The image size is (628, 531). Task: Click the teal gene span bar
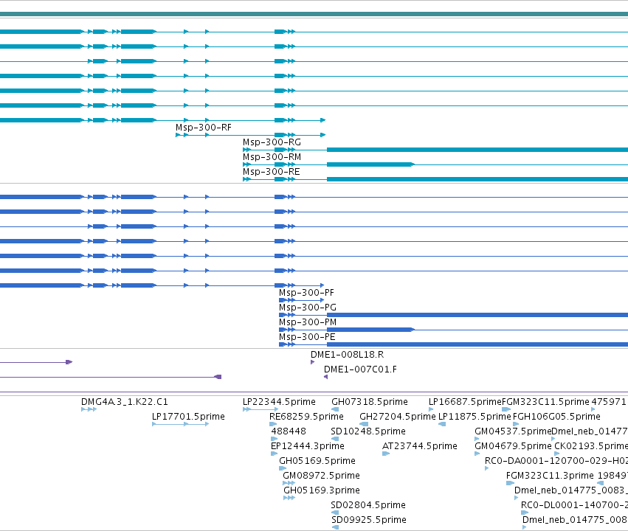click(x=314, y=15)
